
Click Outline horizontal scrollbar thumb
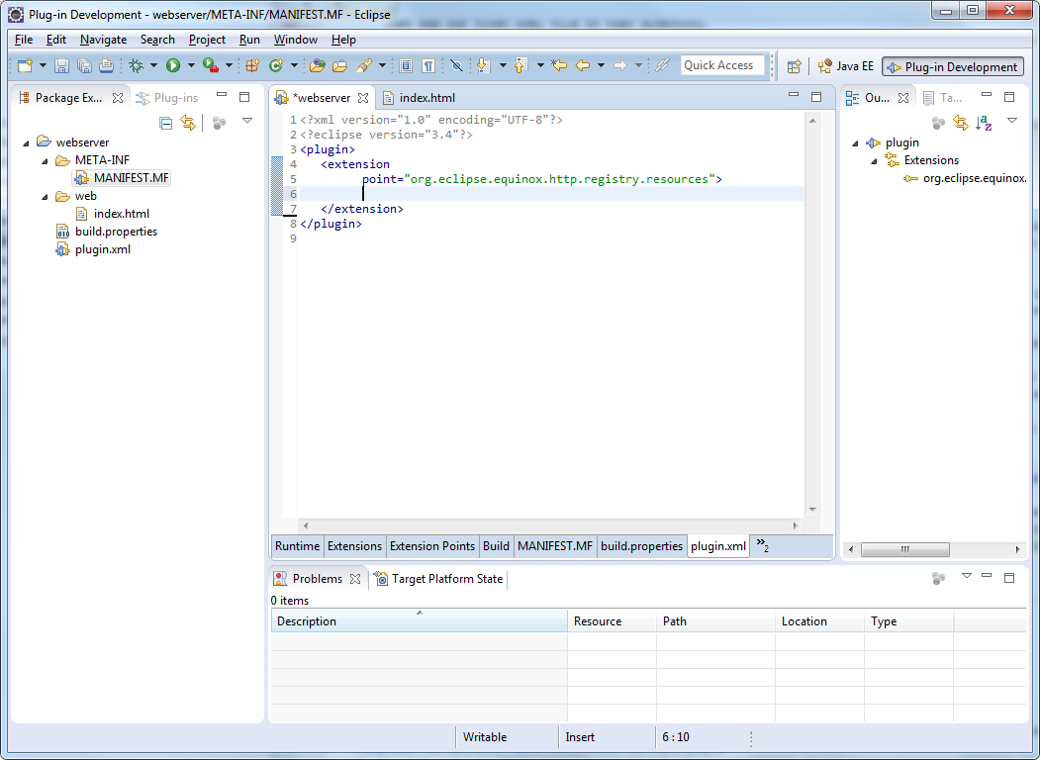[x=904, y=549]
